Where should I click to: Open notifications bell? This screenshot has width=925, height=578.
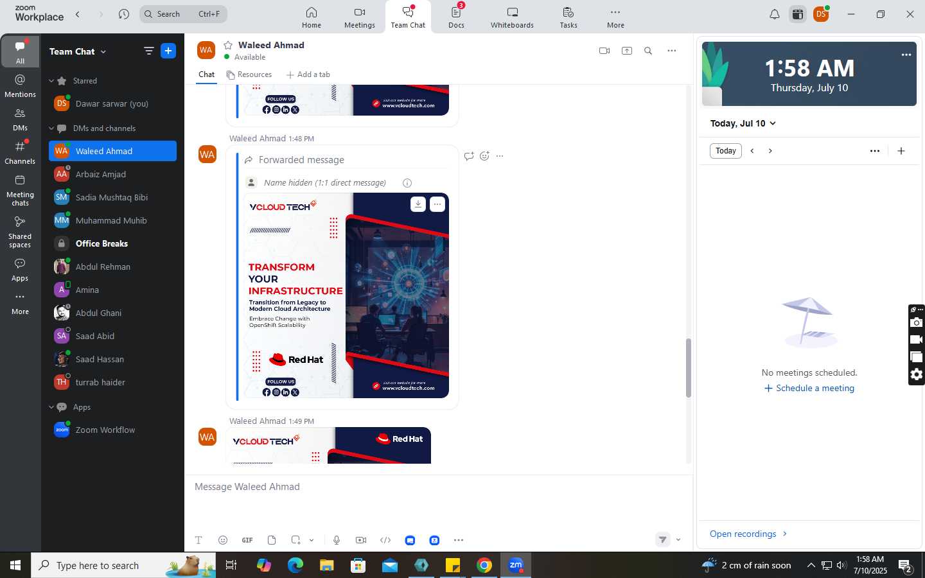pos(775,14)
